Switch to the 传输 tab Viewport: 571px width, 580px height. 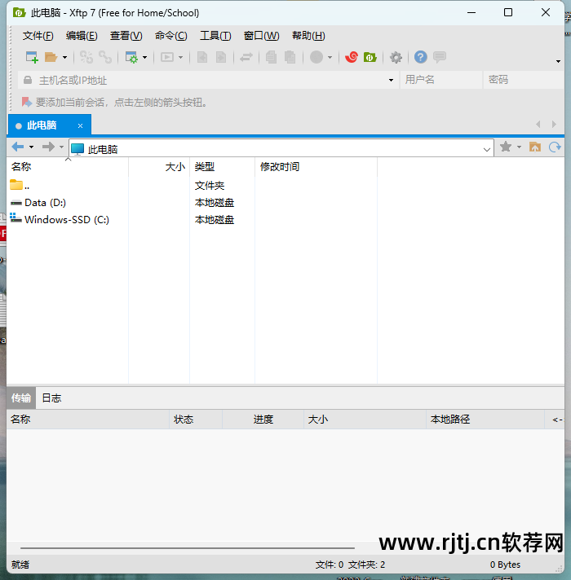pyautogui.click(x=21, y=398)
